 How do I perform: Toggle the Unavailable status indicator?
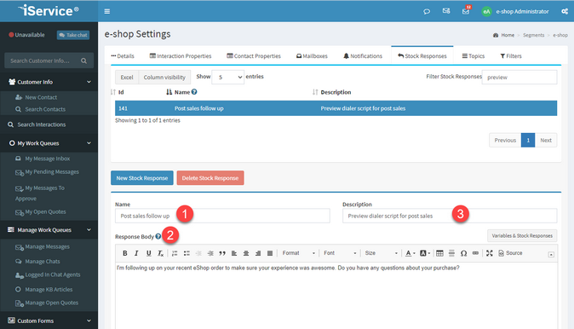pyautogui.click(x=26, y=35)
